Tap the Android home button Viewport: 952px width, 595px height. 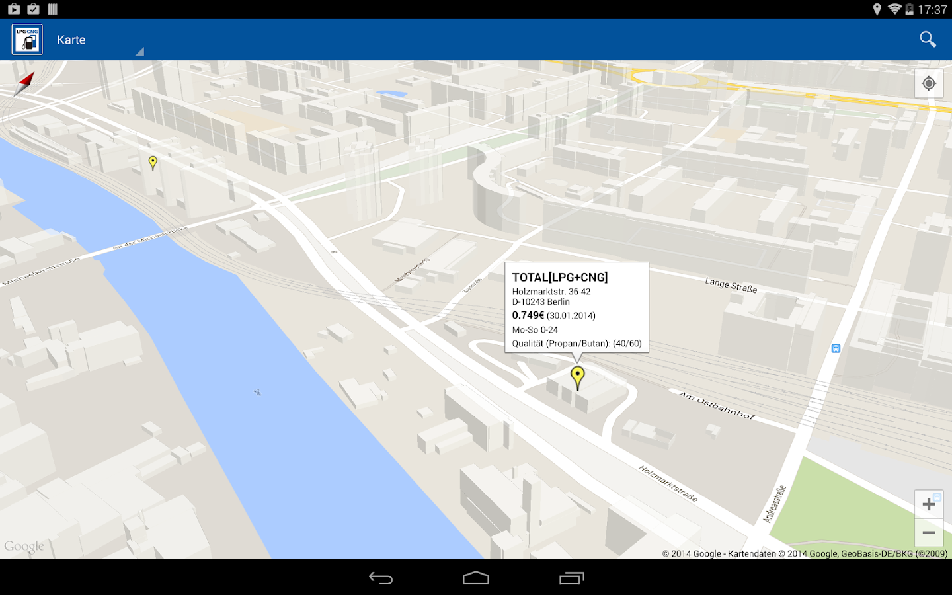point(476,578)
